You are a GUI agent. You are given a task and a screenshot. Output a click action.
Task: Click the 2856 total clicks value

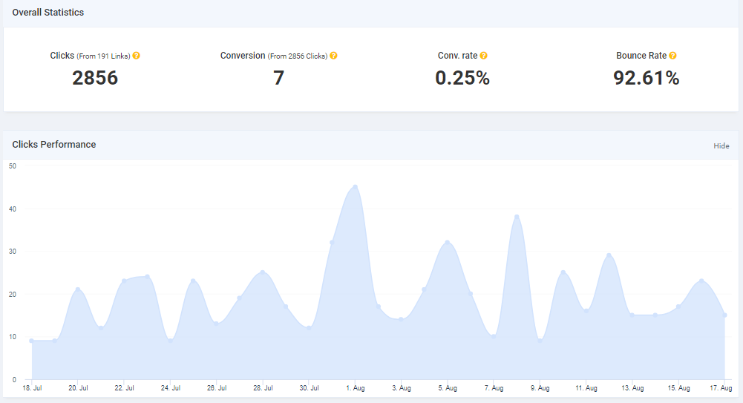coord(95,78)
